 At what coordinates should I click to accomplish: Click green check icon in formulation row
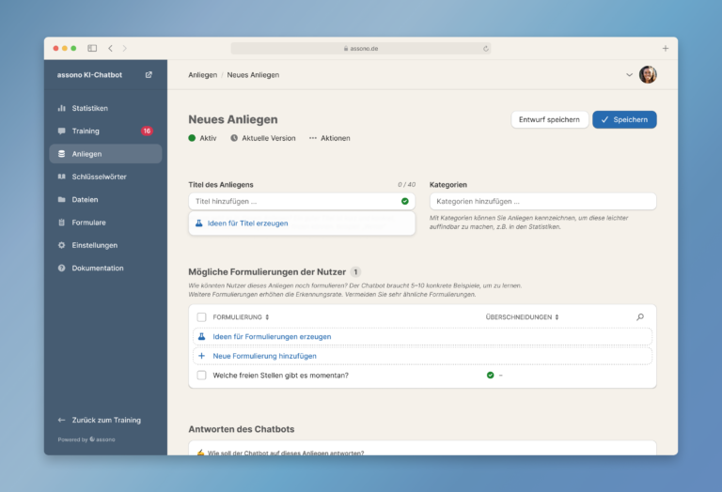(x=491, y=376)
